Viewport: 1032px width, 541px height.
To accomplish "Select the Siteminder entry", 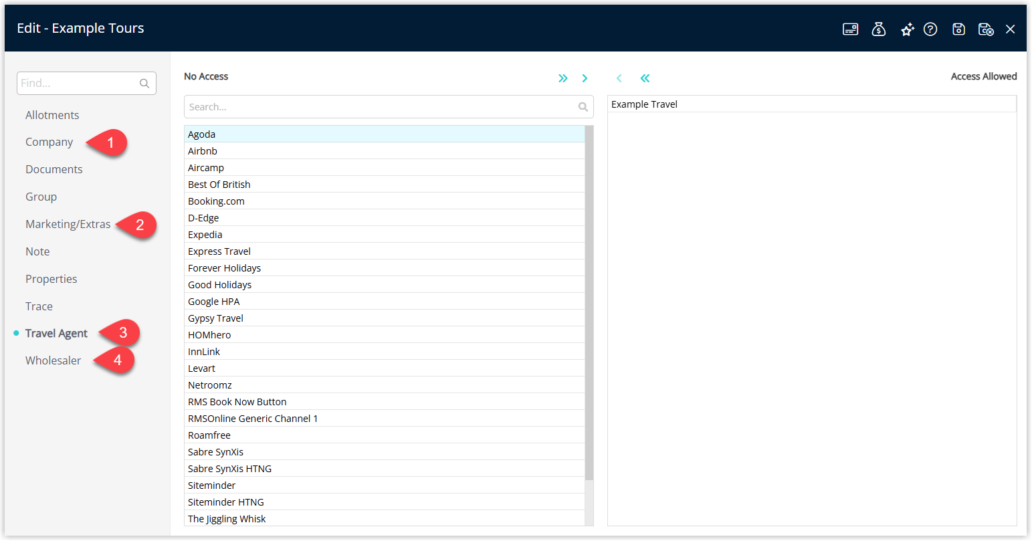I will [x=385, y=485].
